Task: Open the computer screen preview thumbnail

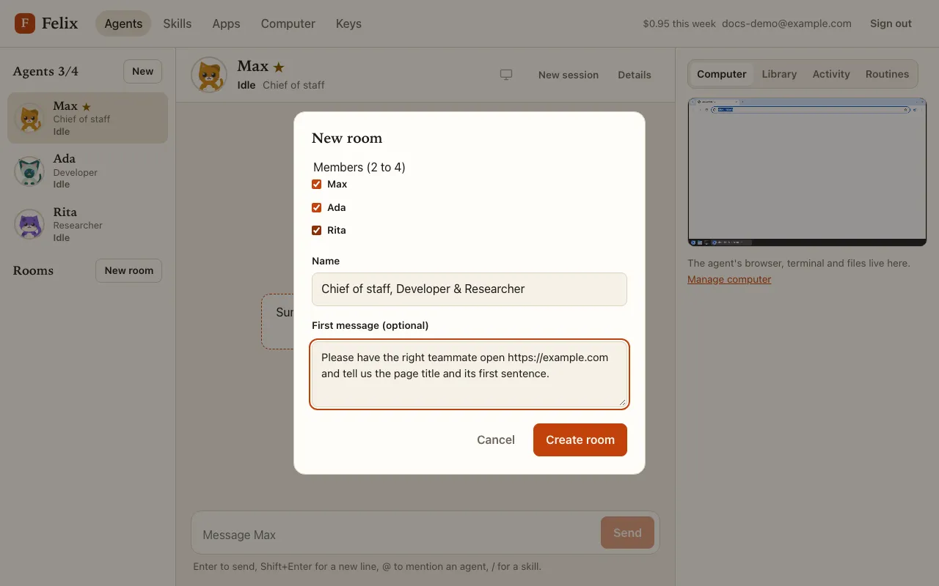Action: 807,172
